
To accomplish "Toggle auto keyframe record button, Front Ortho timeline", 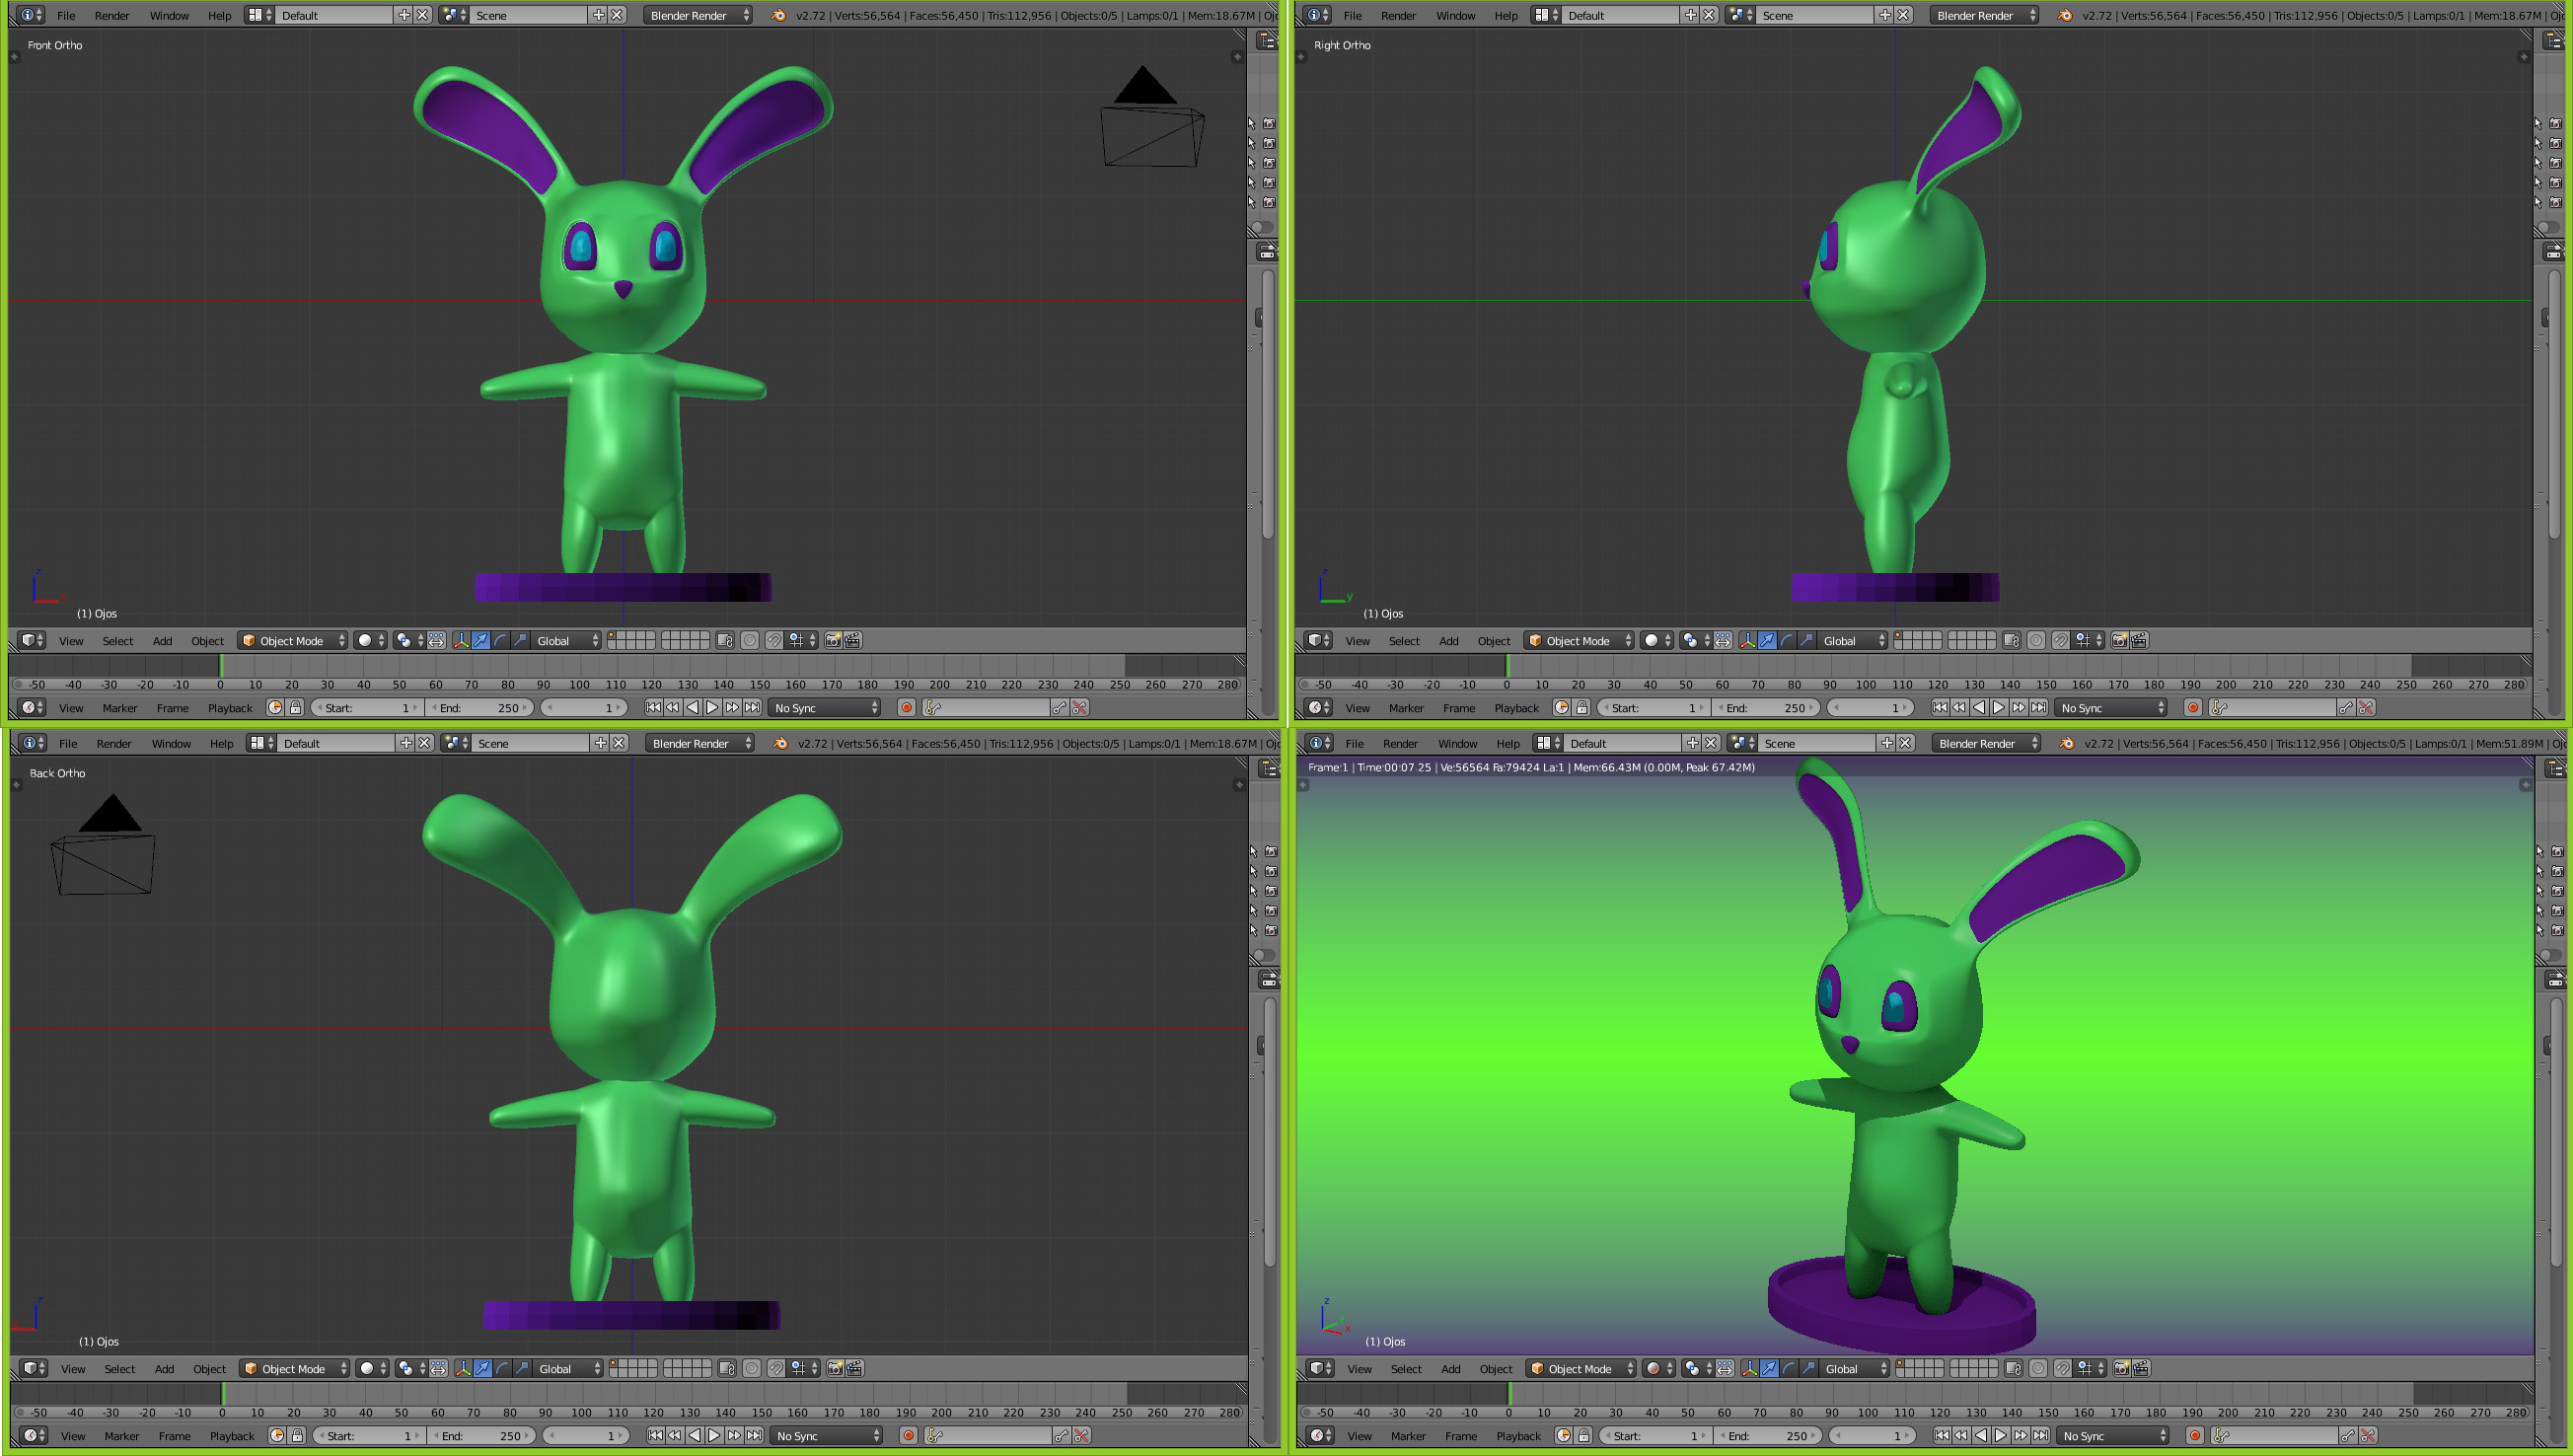I will tap(907, 707).
